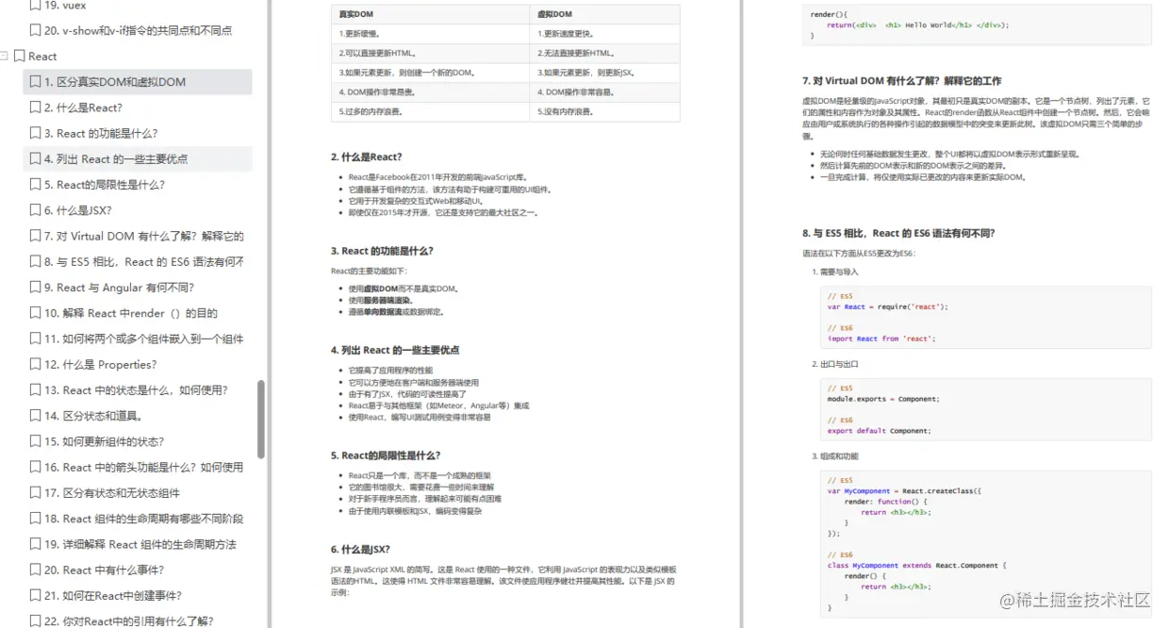The image size is (1169, 628).
Task: Click sidebar bookmark icon of '6. 什么是JSX?'
Action: pyautogui.click(x=35, y=210)
